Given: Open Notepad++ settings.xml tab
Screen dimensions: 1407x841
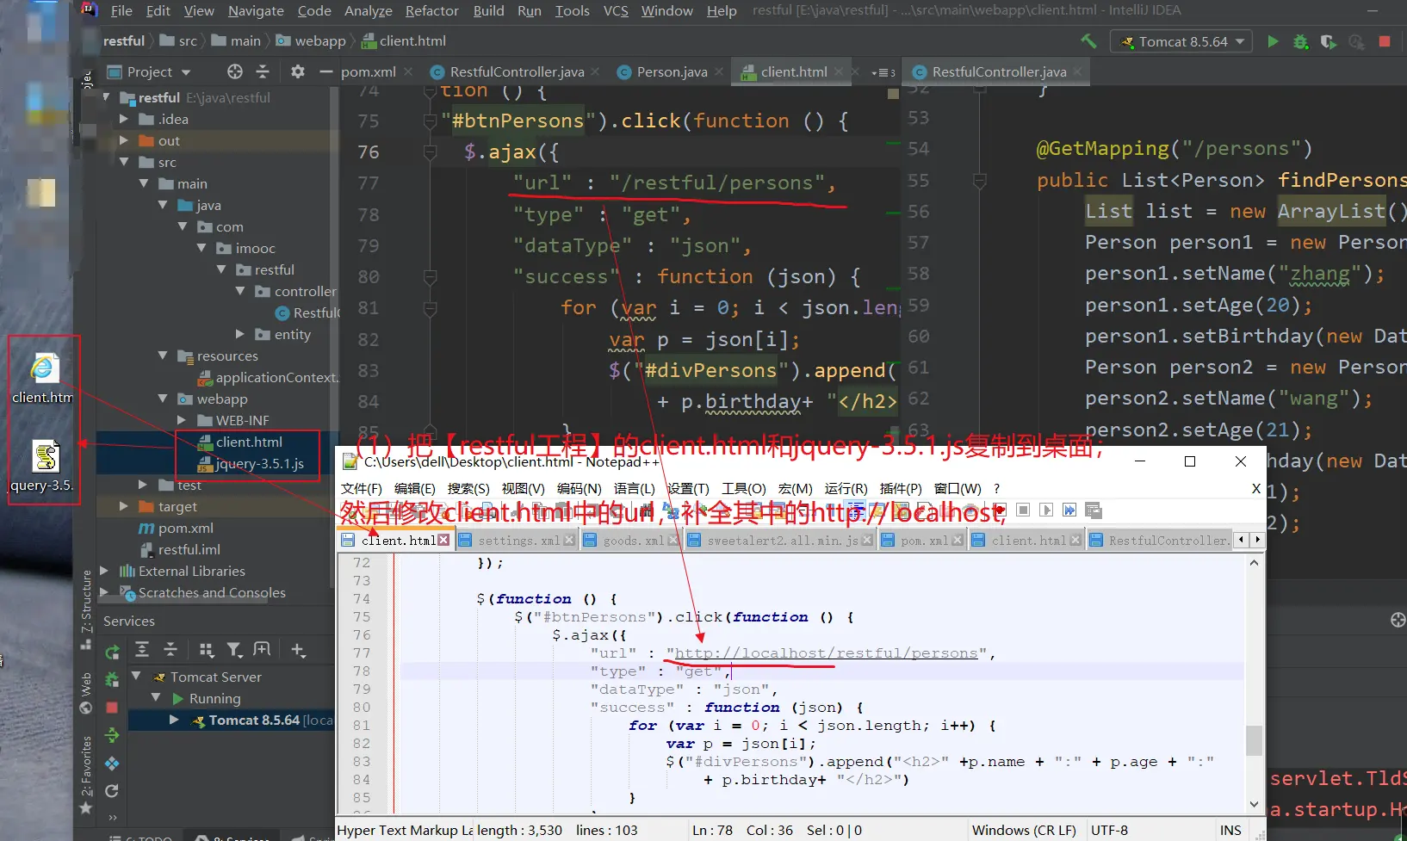Looking at the screenshot, I should tap(518, 541).
